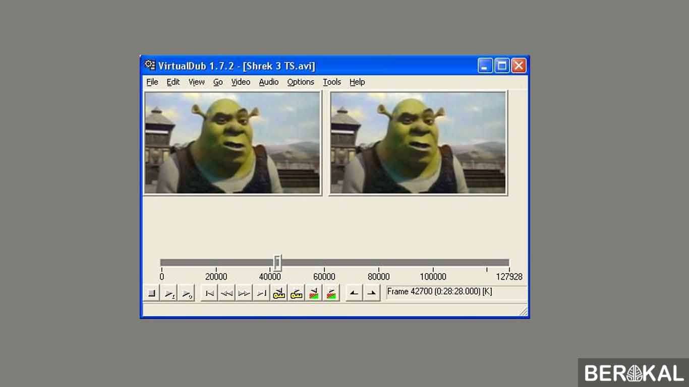Click the input video pane on left
The width and height of the screenshot is (689, 387).
(x=233, y=143)
